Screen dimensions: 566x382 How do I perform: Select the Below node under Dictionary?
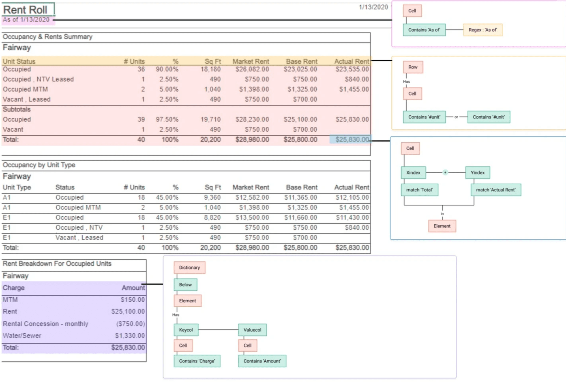pyautogui.click(x=185, y=285)
